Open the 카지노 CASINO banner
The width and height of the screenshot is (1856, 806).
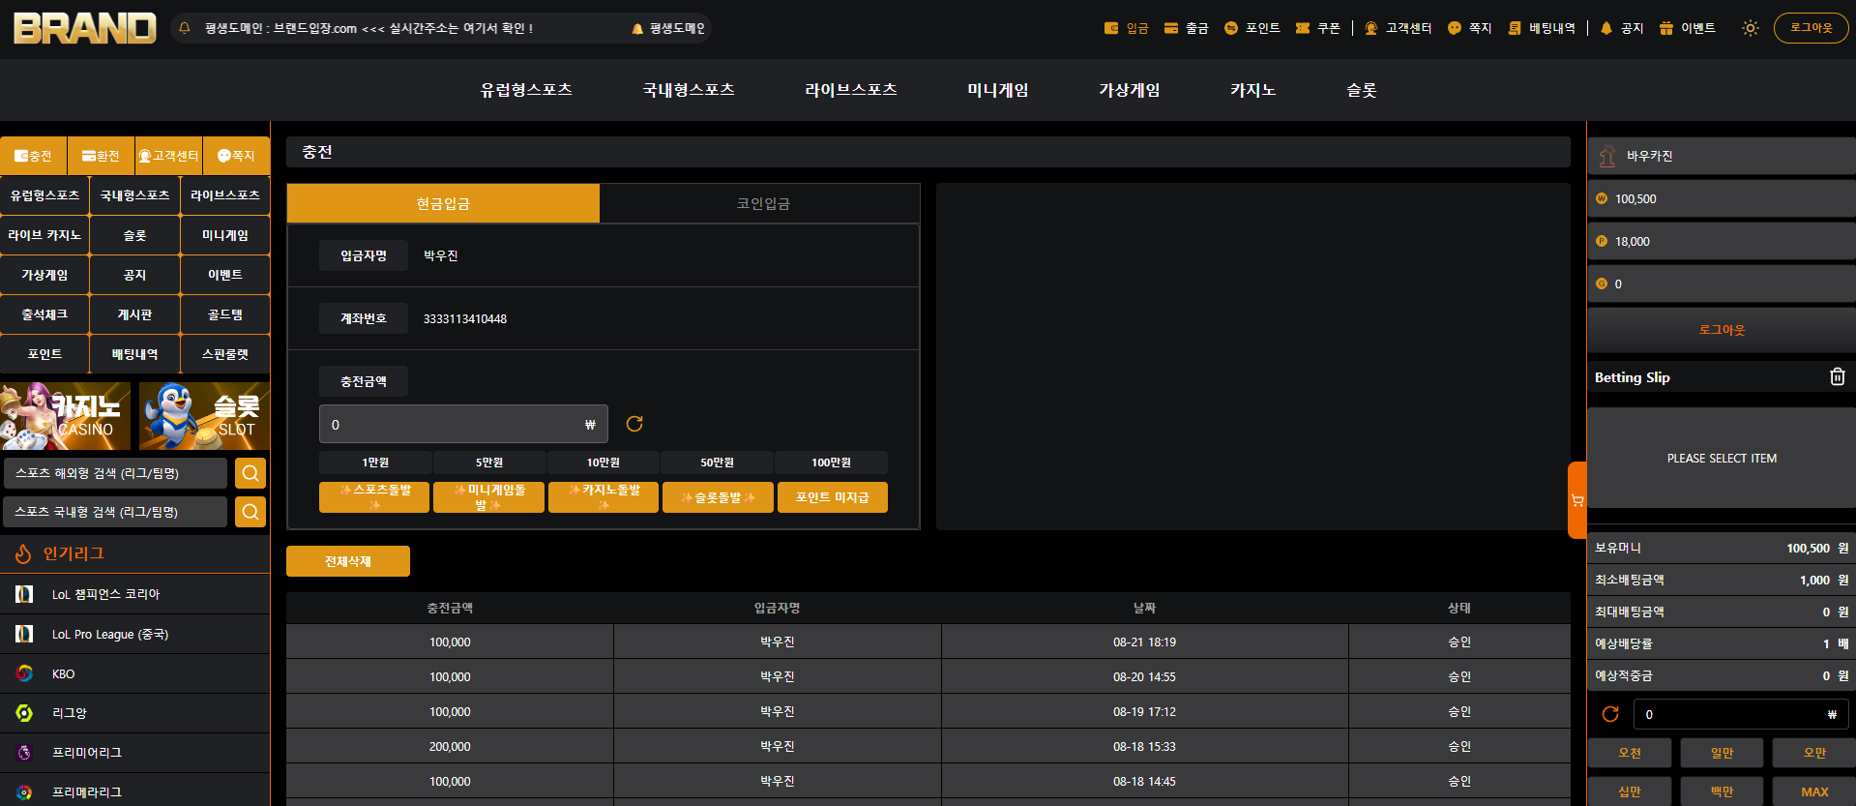[66, 416]
